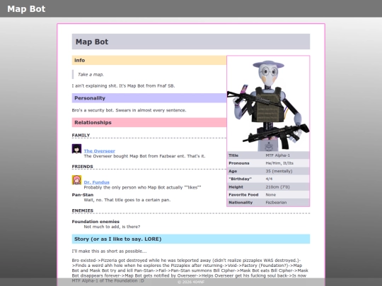This screenshot has height=286, width=382.
Task: Click the FRIENDS subheading
Action: pyautogui.click(x=82, y=167)
